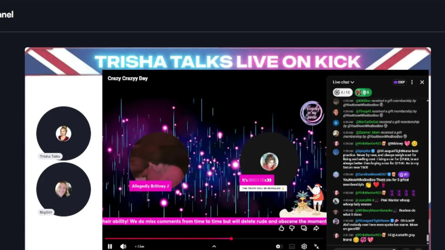This screenshot has width=445, height=250.
Task: Click the Allegedly round logo in the video corner
Action: (312, 113)
